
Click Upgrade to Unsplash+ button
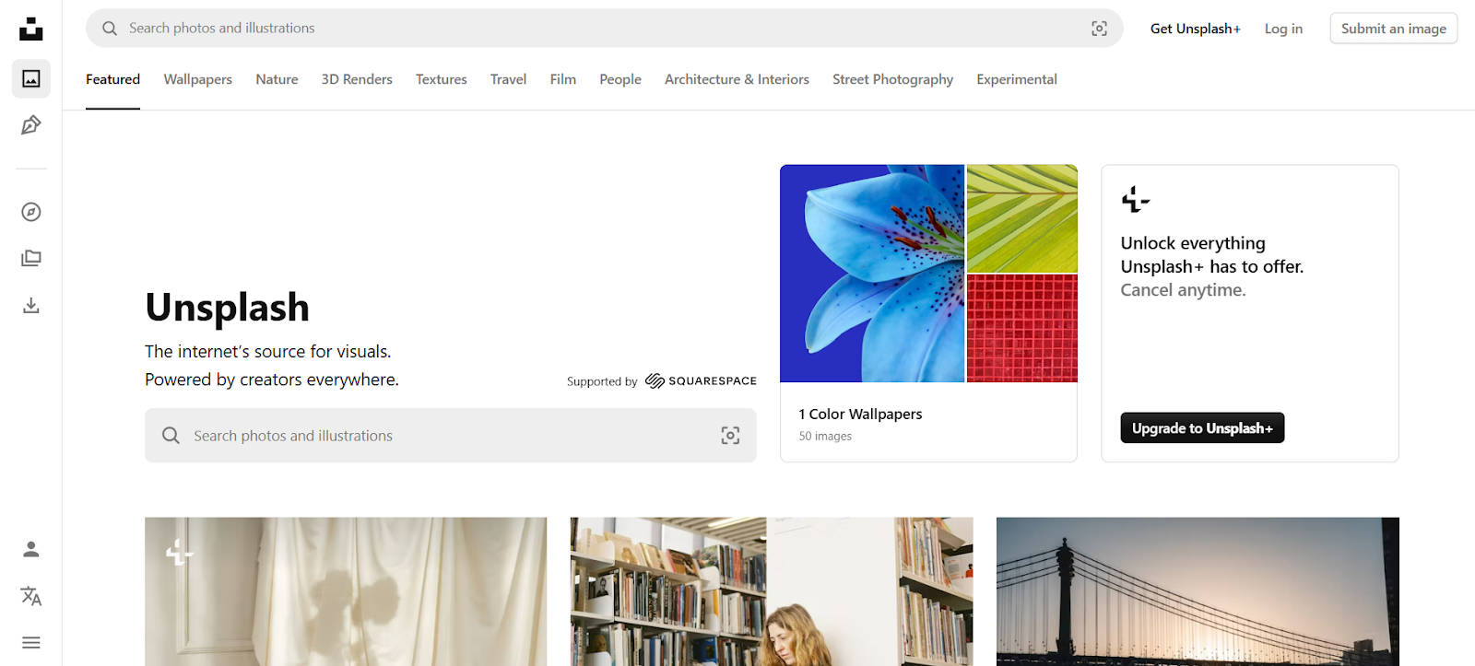pyautogui.click(x=1202, y=427)
